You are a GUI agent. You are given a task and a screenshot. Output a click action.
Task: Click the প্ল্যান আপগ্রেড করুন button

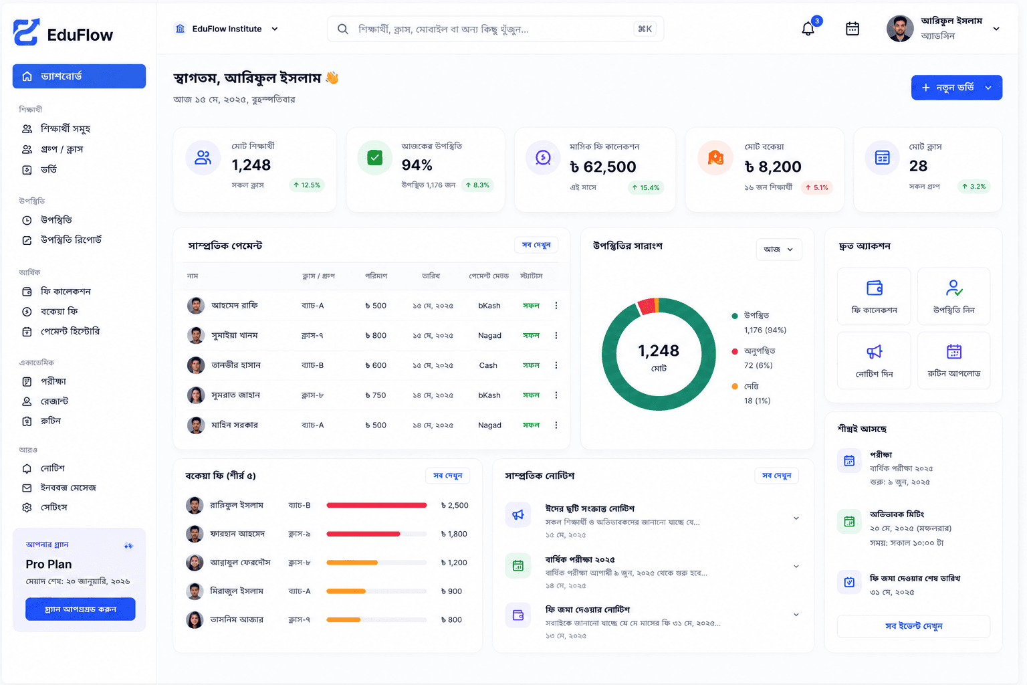[80, 609]
